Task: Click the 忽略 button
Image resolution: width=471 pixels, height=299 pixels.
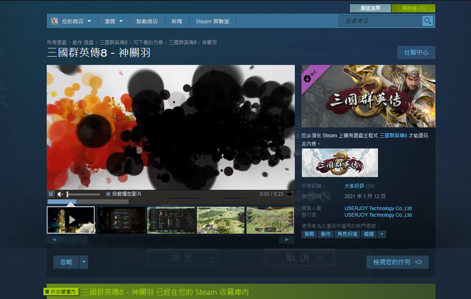Action: (x=66, y=262)
